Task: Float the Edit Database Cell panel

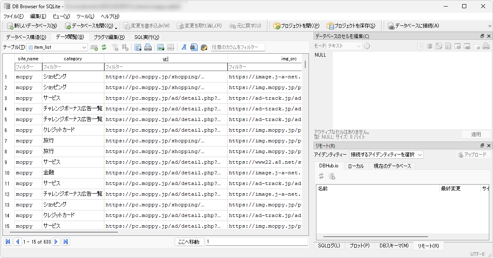Action: (482, 36)
